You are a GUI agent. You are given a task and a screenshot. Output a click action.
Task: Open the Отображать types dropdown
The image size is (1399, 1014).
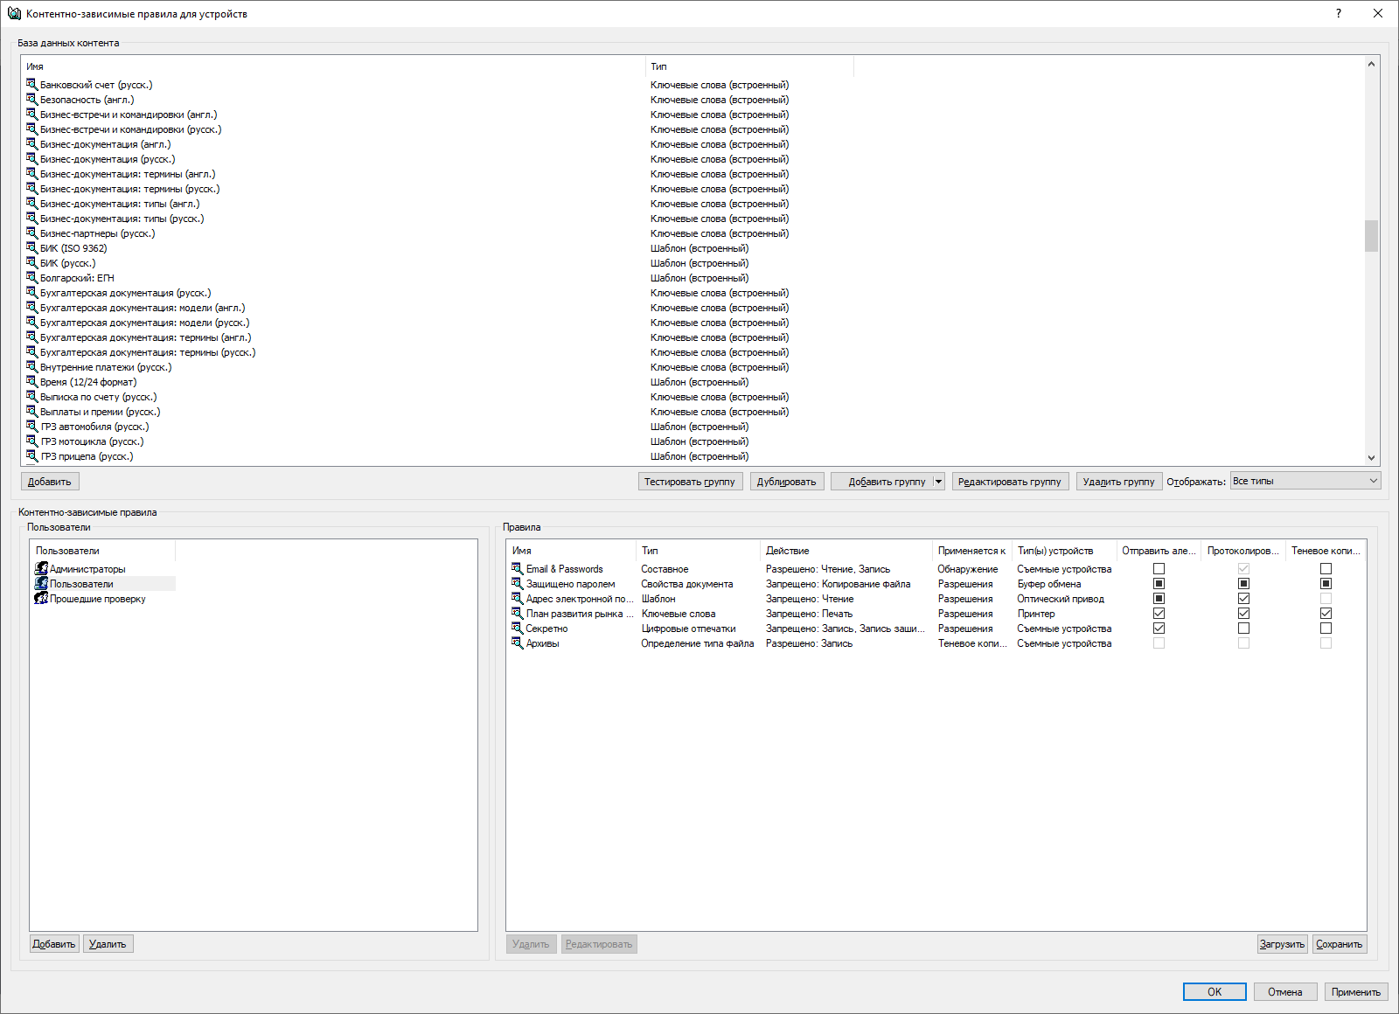pyautogui.click(x=1305, y=481)
